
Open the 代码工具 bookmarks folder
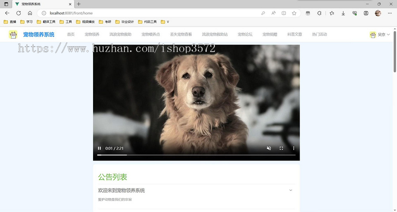point(147,22)
